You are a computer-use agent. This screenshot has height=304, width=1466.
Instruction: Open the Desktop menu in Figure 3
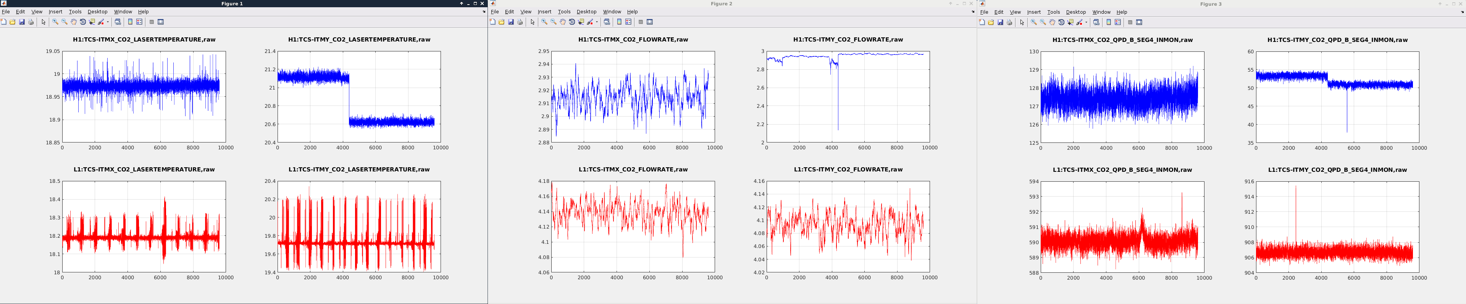(1075, 13)
